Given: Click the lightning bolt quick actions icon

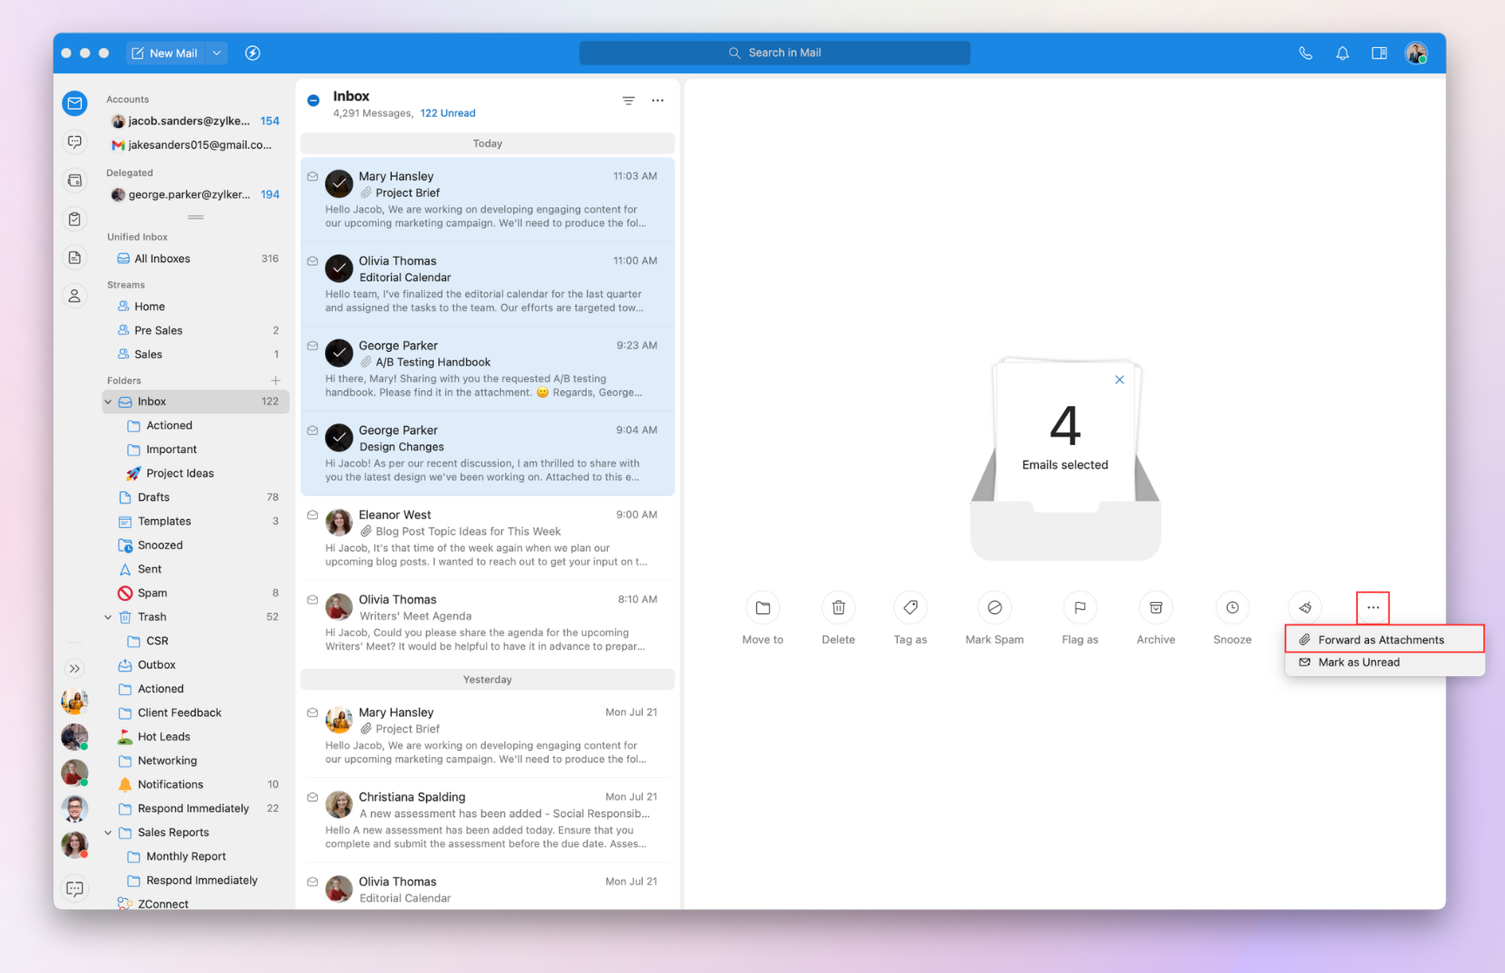Looking at the screenshot, I should click(x=253, y=53).
